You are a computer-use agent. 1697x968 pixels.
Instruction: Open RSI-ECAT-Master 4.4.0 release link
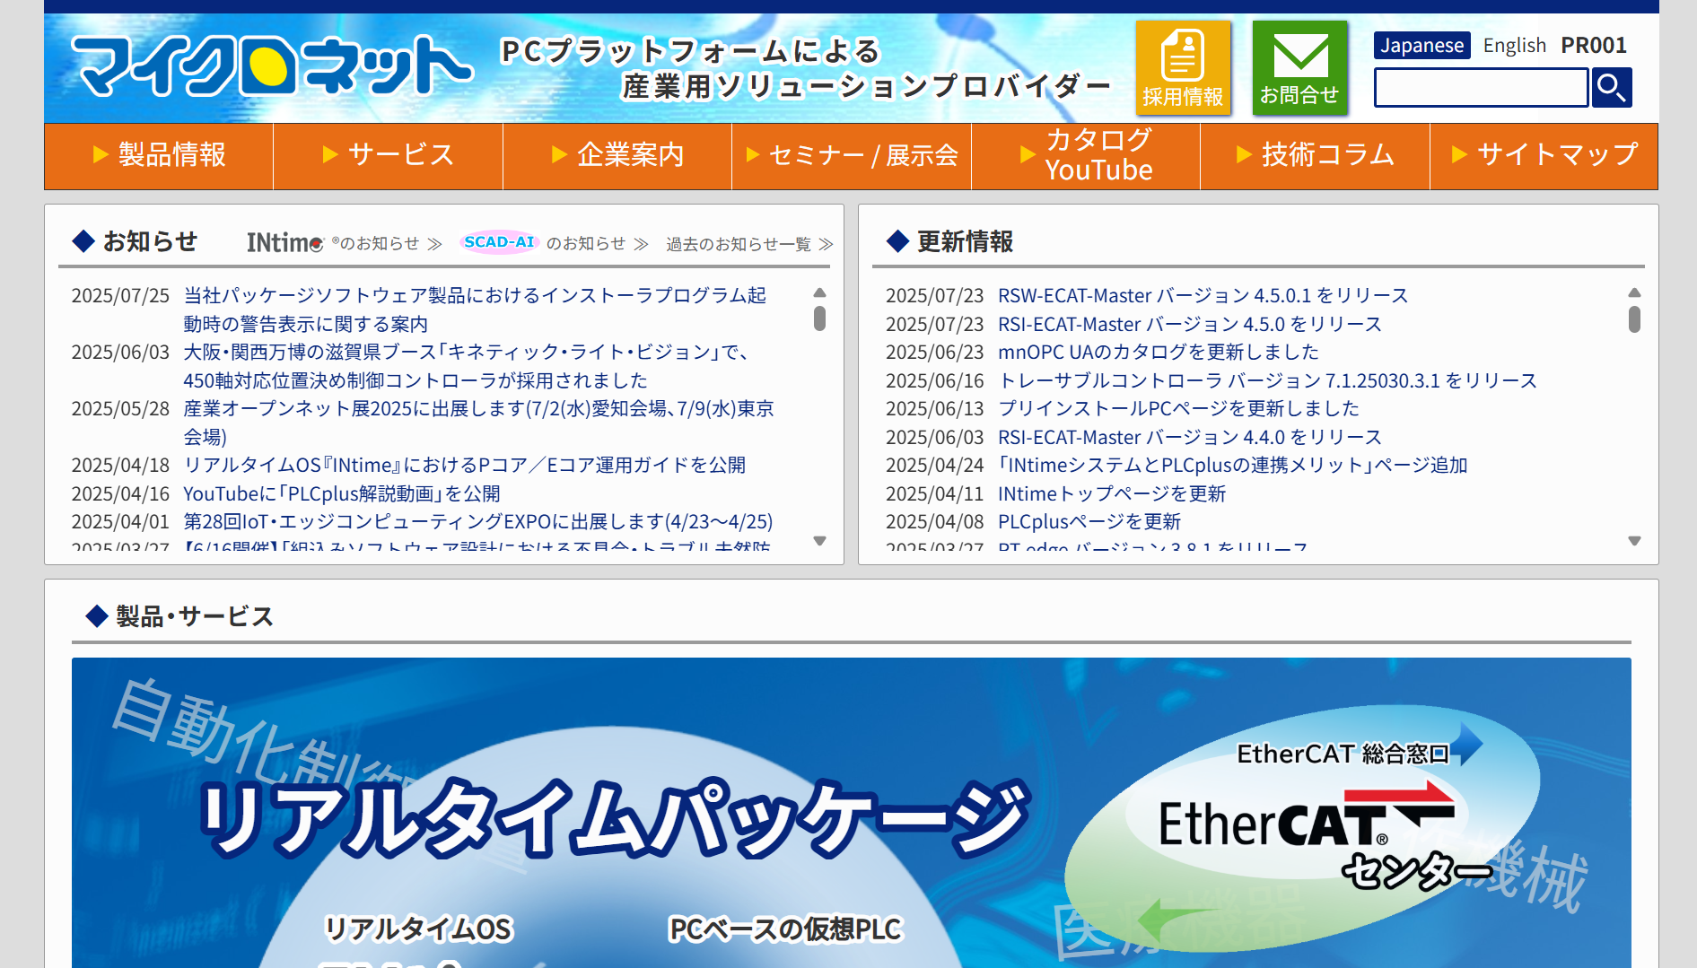coord(1189,437)
